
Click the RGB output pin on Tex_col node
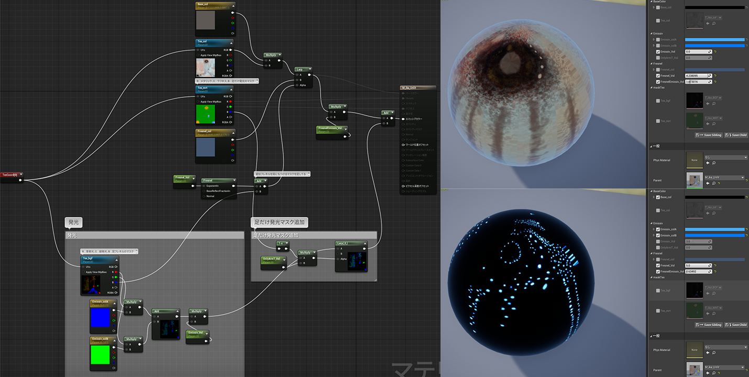231,50
